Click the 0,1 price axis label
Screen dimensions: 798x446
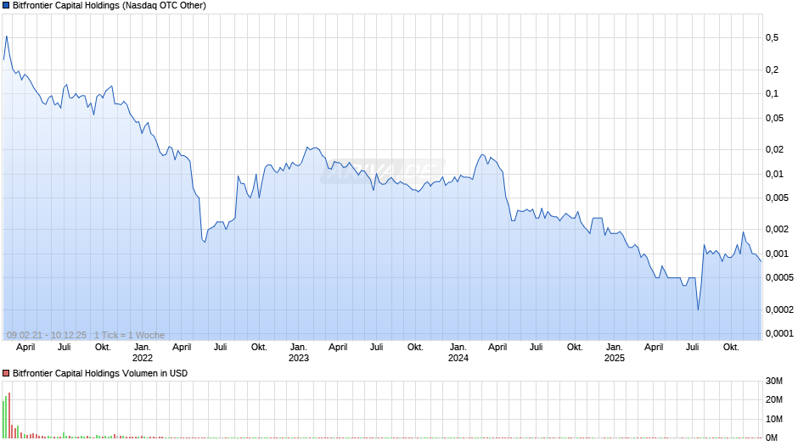[x=772, y=93]
